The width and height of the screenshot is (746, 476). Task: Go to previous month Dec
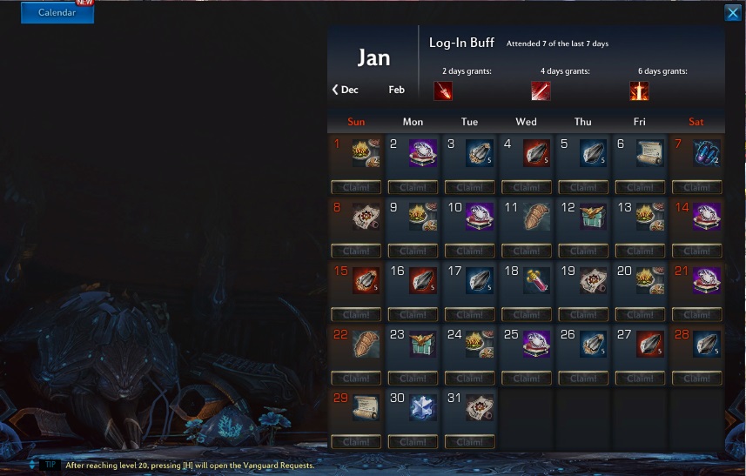346,90
